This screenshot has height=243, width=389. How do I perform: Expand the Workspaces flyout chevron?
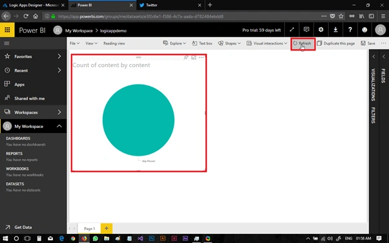pyautogui.click(x=59, y=112)
